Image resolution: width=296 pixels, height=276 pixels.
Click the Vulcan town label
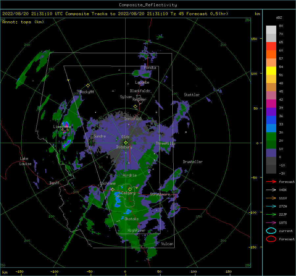(x=167, y=244)
